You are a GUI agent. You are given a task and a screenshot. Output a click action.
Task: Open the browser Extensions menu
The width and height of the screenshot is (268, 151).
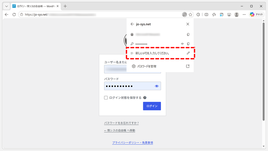(x=198, y=15)
